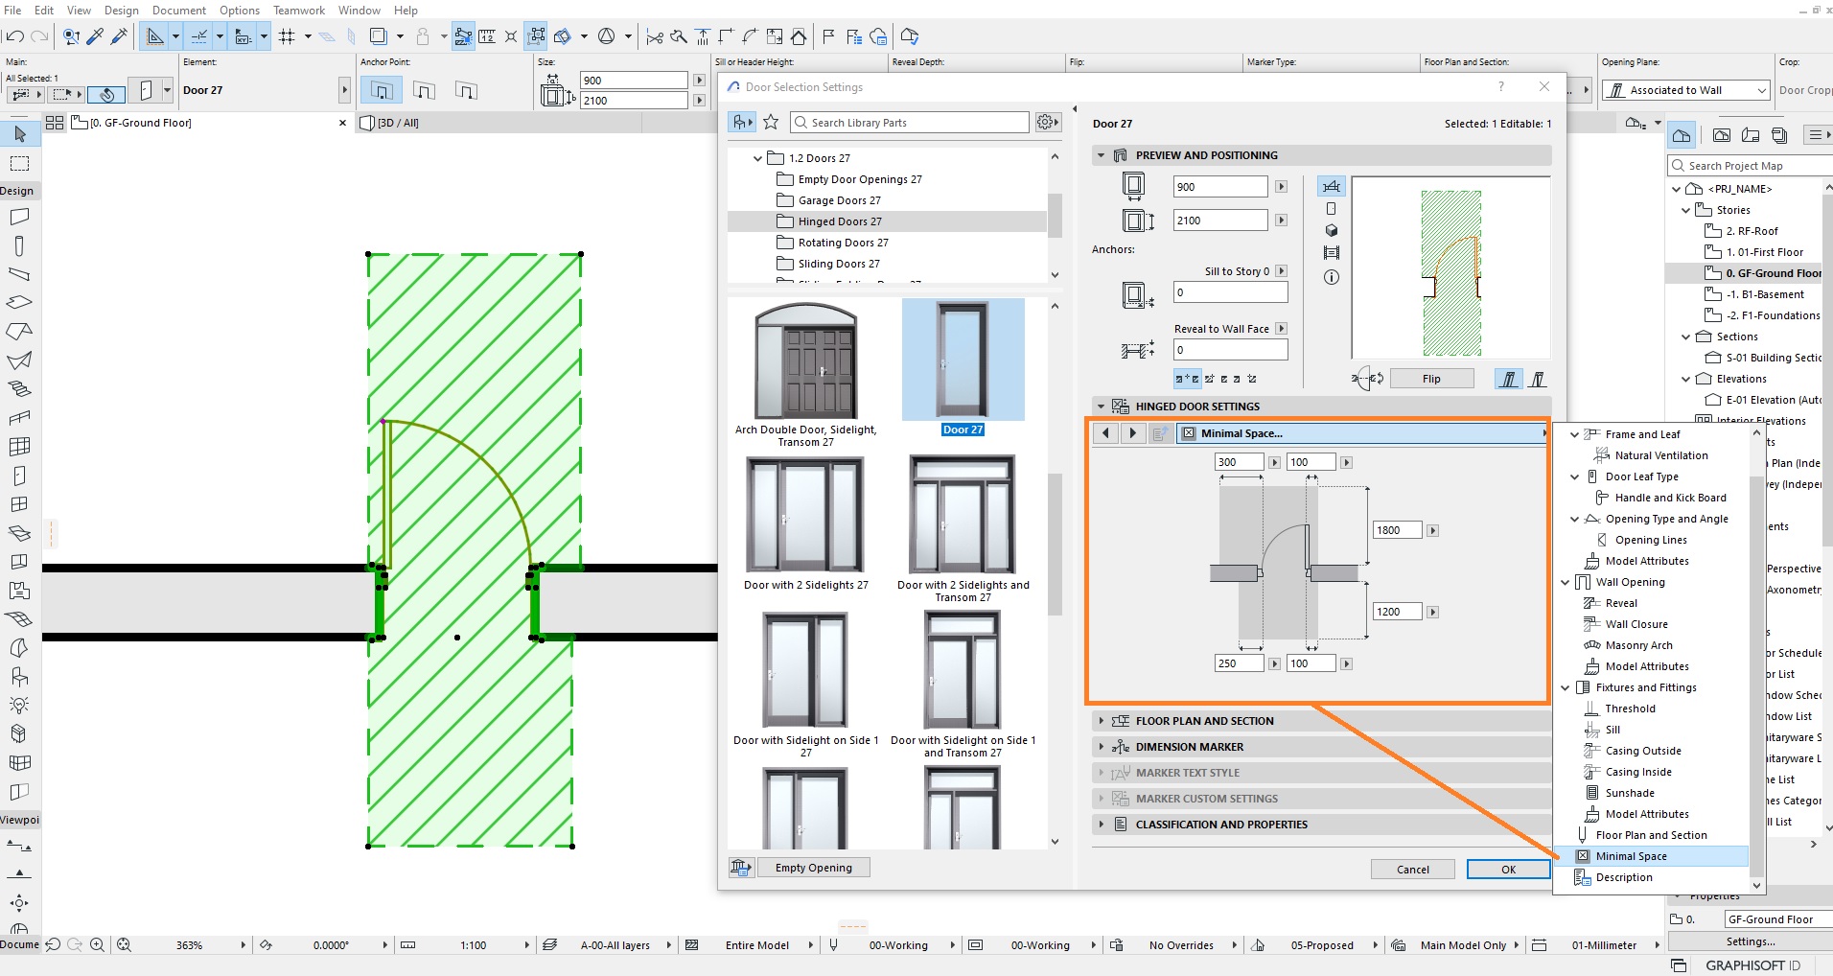This screenshot has height=976, width=1833.
Task: Show the door information preview icon
Action: 1331,277
